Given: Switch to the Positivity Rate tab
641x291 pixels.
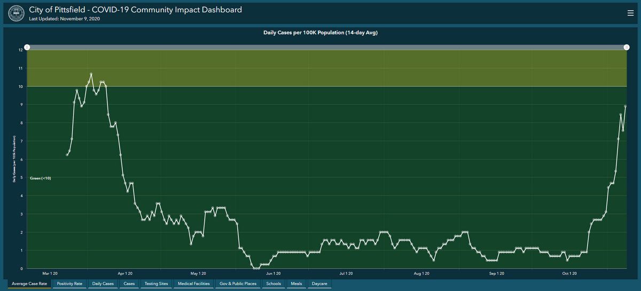Looking at the screenshot, I should pyautogui.click(x=69, y=284).
